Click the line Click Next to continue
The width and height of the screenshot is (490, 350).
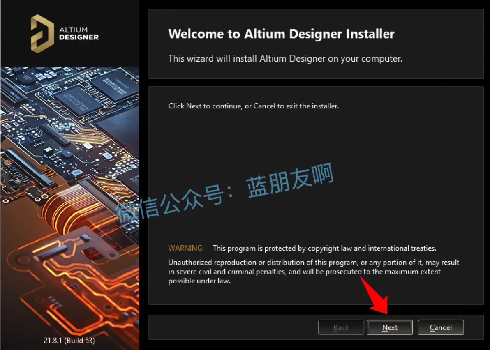point(254,106)
